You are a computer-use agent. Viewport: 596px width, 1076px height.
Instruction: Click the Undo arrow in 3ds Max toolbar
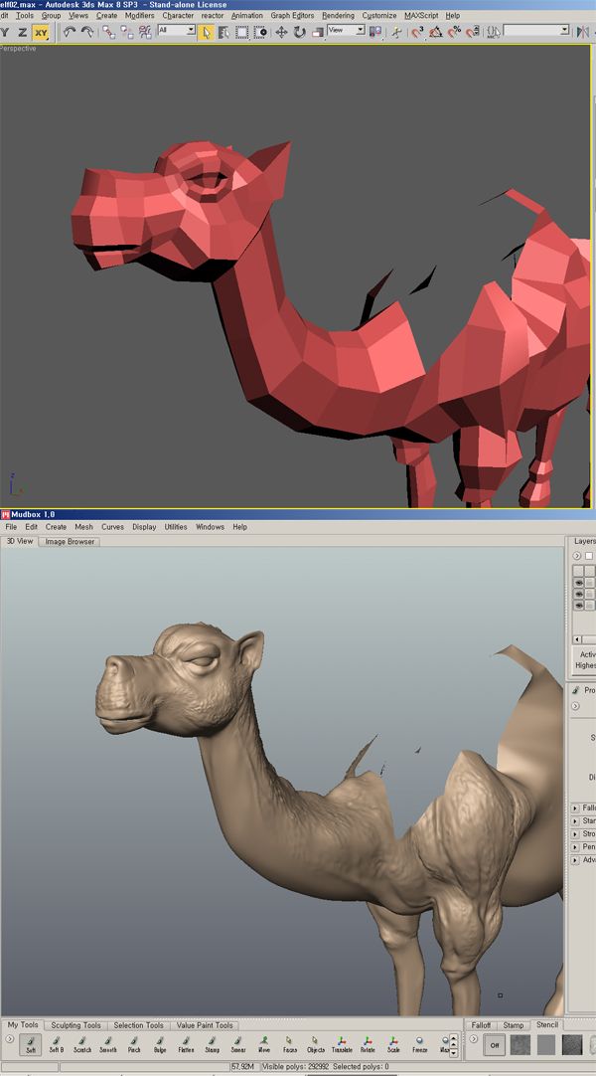pos(70,32)
